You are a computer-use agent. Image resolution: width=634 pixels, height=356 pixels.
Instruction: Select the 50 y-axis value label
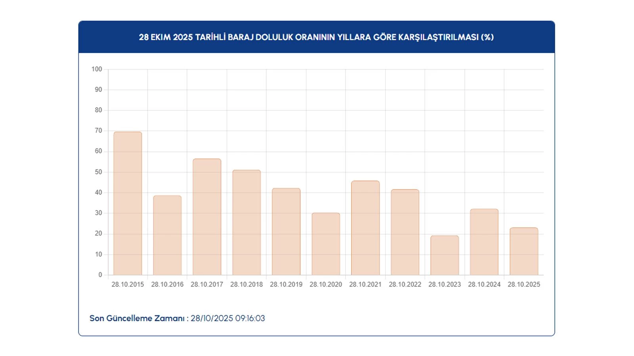coord(98,172)
